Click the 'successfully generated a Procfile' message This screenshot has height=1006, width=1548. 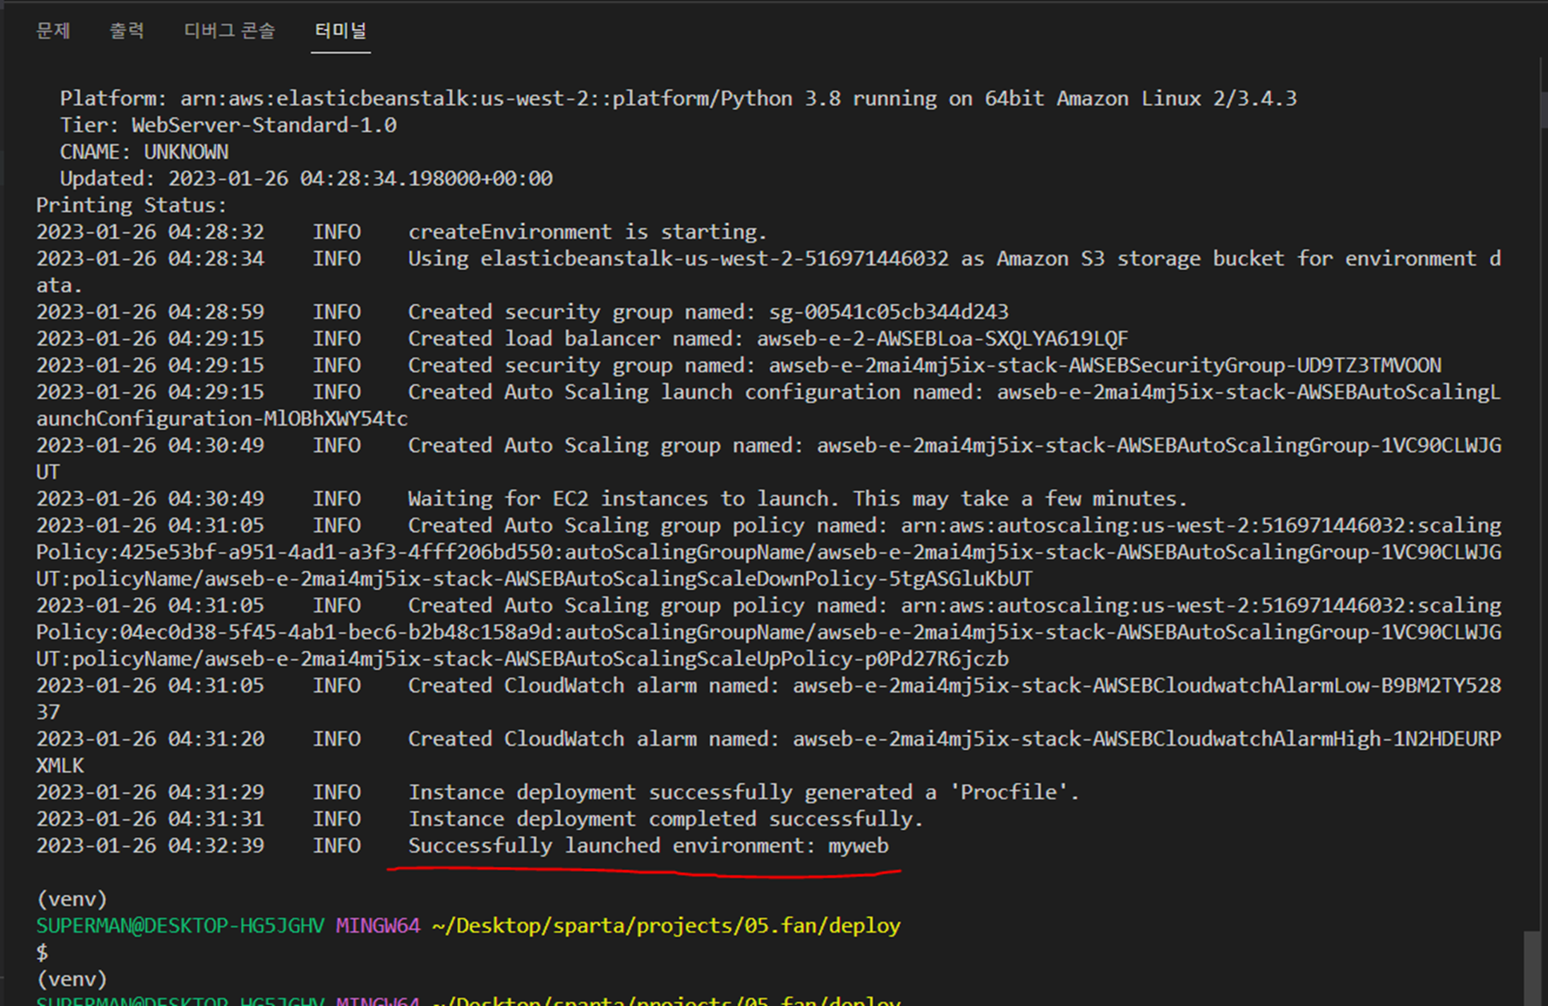click(x=743, y=793)
